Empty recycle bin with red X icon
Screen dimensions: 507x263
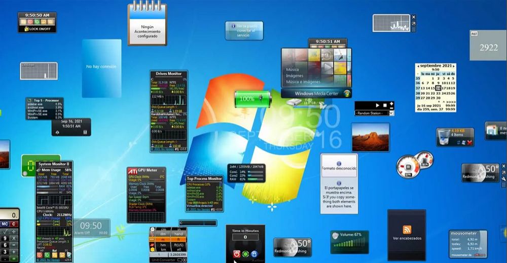469,142
